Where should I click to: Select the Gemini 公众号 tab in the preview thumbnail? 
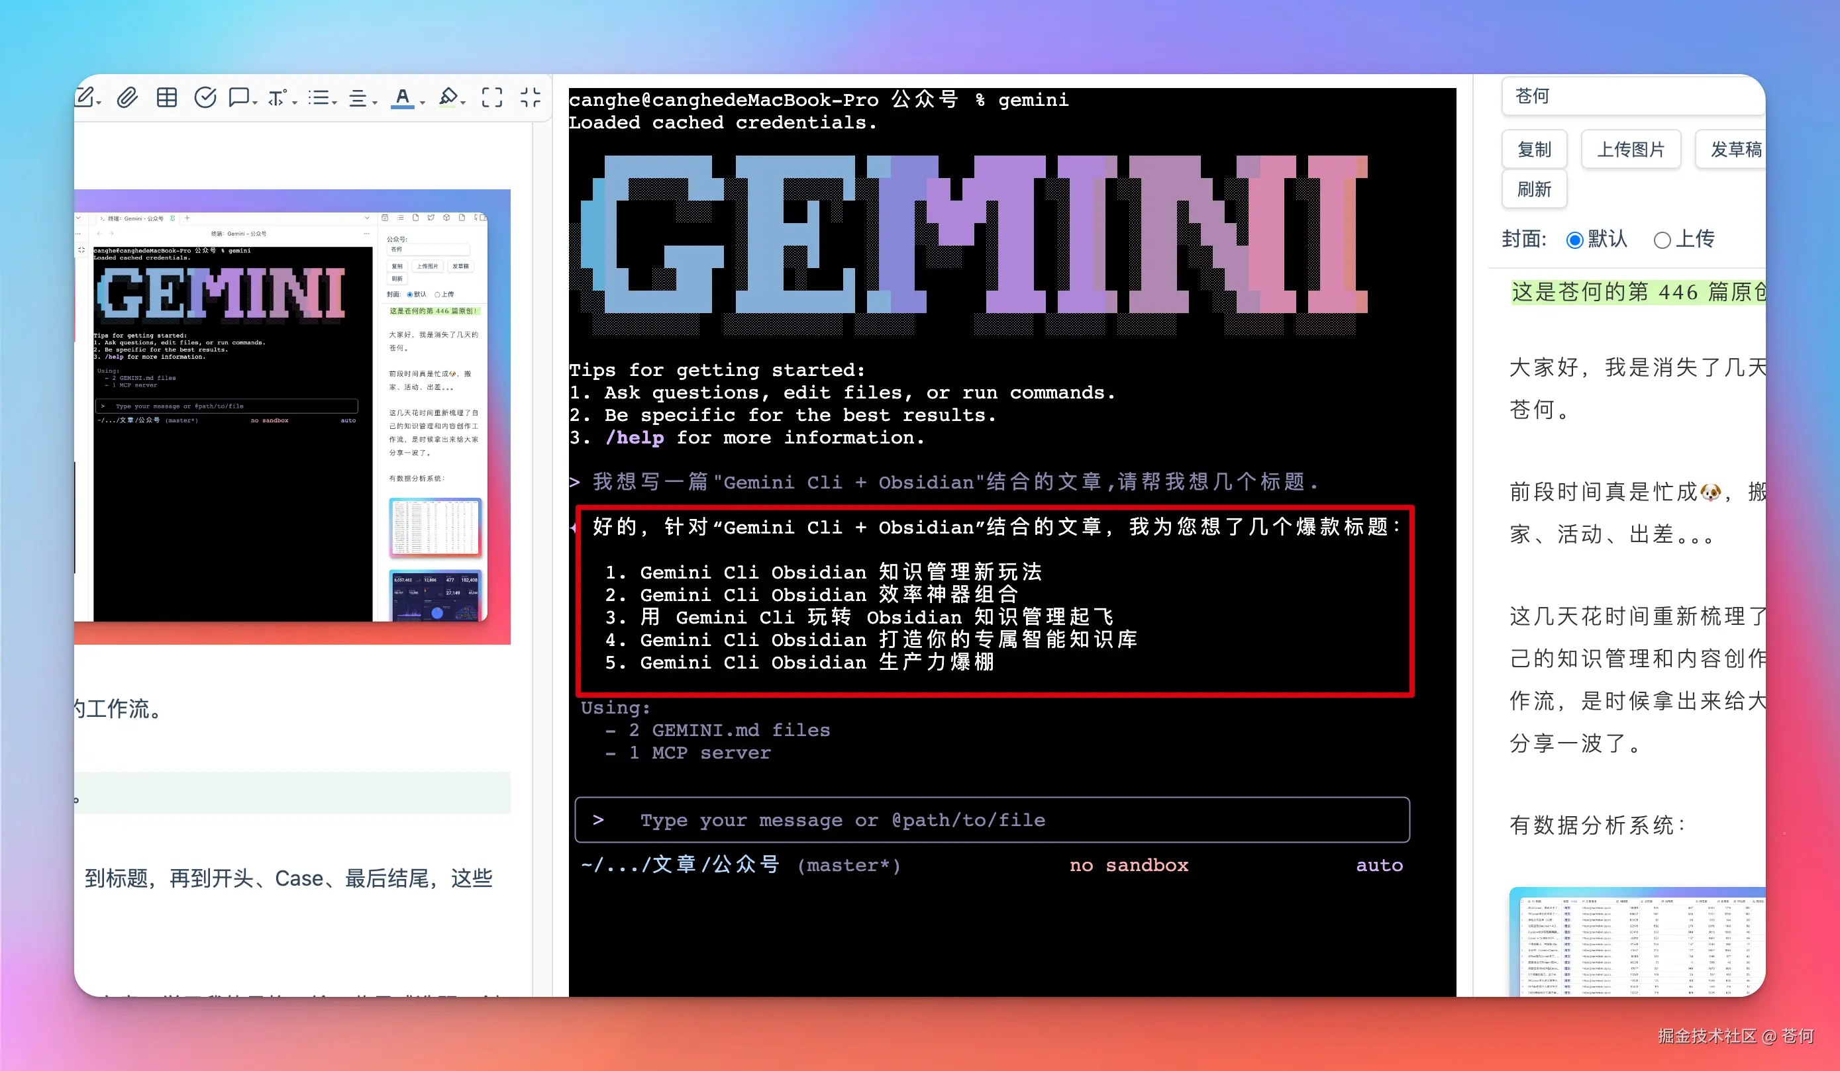pyautogui.click(x=135, y=218)
